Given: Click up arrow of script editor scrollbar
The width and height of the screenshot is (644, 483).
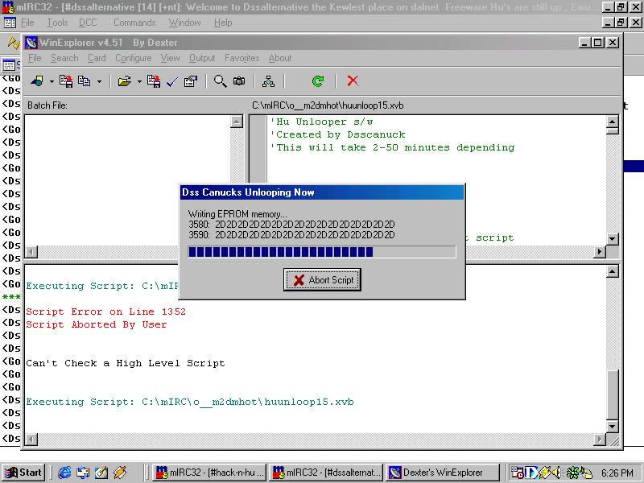Looking at the screenshot, I should 612,122.
